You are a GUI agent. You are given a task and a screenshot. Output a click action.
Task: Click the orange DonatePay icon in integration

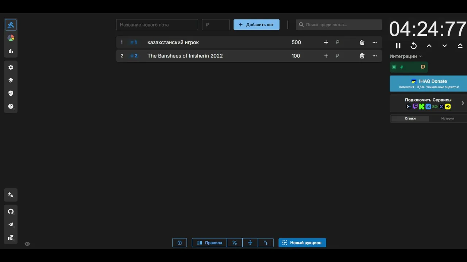point(423,67)
